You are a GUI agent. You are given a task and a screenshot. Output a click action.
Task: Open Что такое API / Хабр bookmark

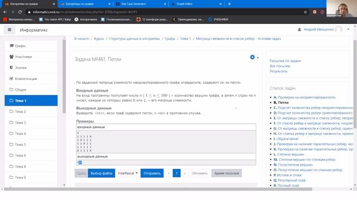[x=55, y=19]
